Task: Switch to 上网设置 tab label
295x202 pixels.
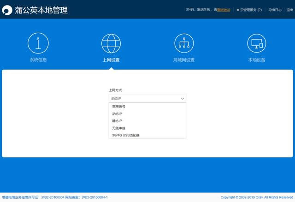Action: pyautogui.click(x=111, y=60)
